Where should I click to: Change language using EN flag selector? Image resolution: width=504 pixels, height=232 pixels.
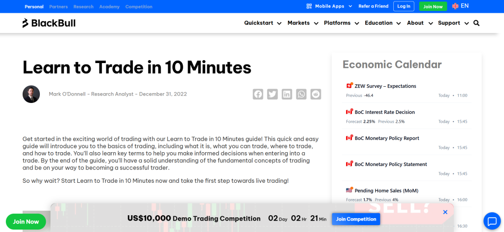pos(460,6)
